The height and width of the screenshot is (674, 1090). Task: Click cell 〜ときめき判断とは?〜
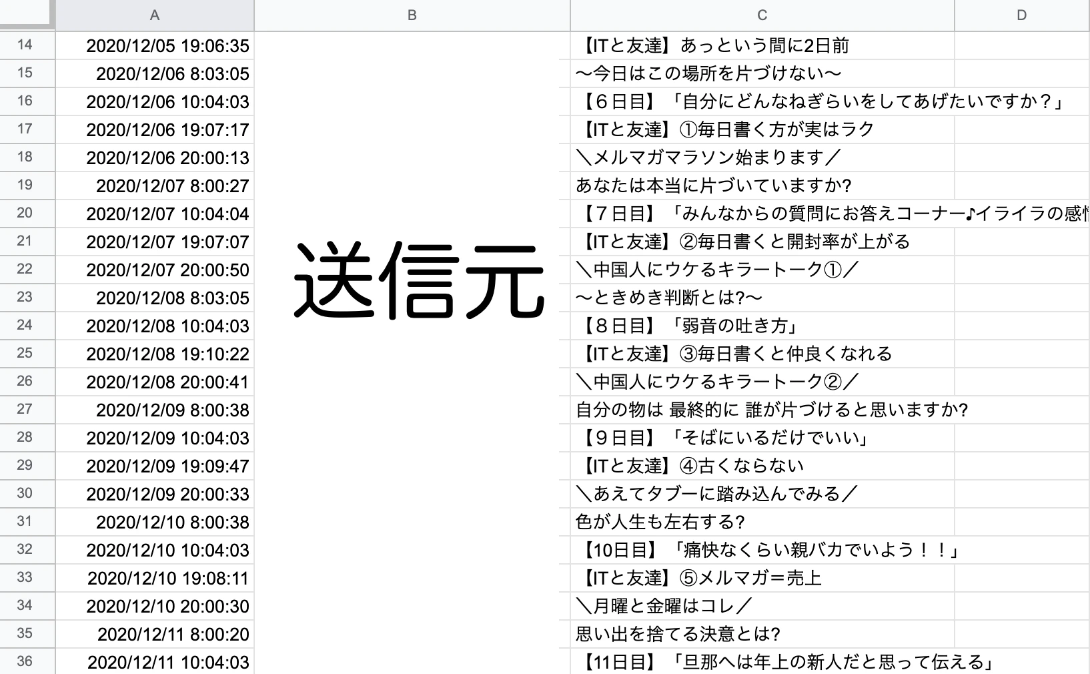pyautogui.click(x=762, y=298)
